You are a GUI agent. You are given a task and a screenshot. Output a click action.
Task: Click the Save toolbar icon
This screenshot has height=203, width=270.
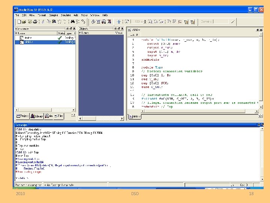pyautogui.click(x=29, y=22)
